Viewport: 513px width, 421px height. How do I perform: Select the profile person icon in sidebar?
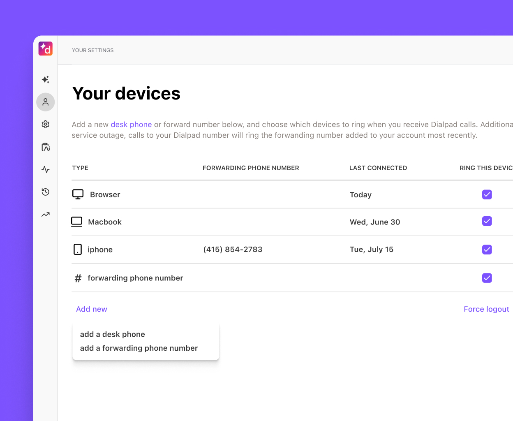click(45, 102)
